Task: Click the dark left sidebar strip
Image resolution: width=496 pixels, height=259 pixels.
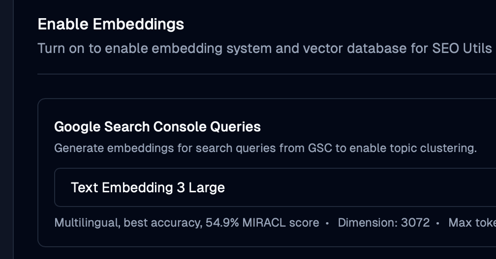Action: pos(6,129)
